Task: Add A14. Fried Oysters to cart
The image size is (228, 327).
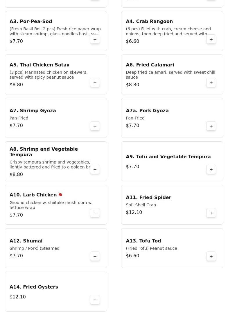Action: (95, 300)
